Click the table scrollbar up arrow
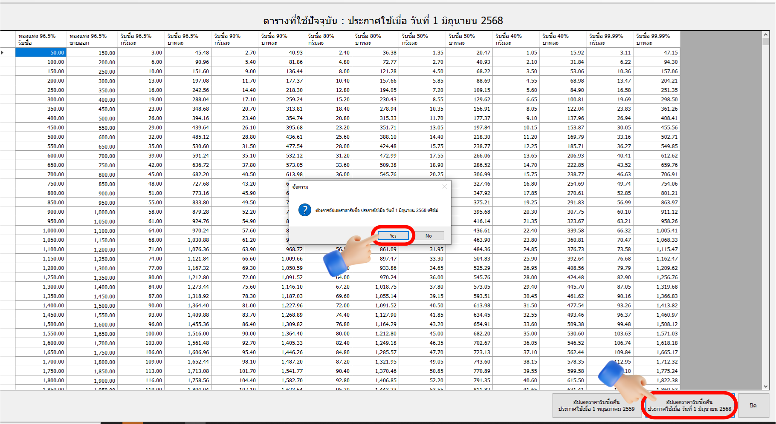Image resolution: width=776 pixels, height=424 pixels. point(766,34)
